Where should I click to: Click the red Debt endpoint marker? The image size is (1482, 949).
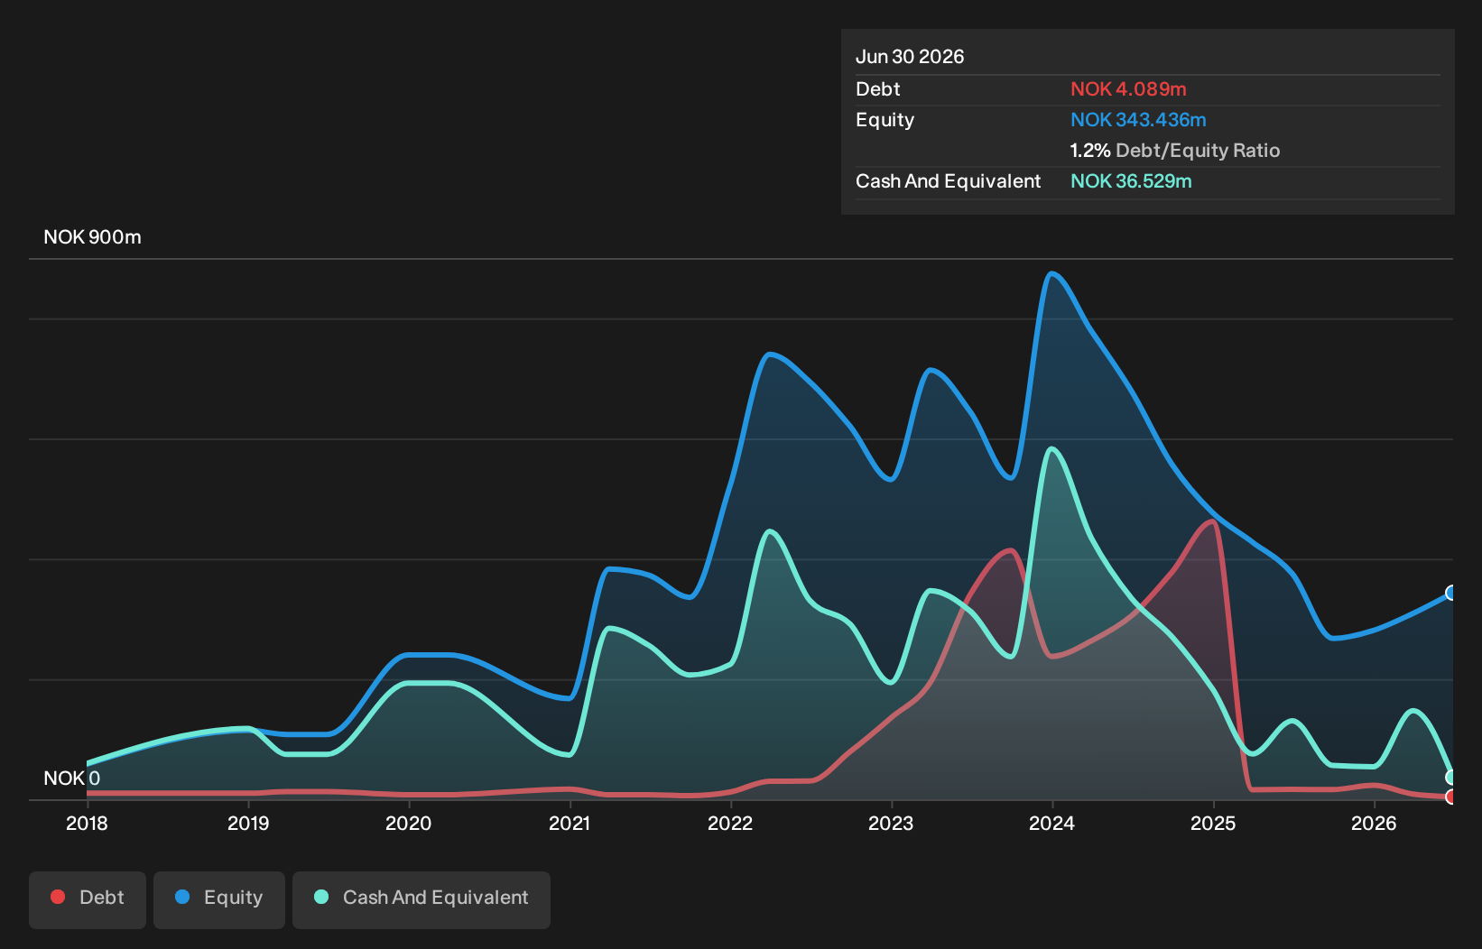pos(1451,797)
